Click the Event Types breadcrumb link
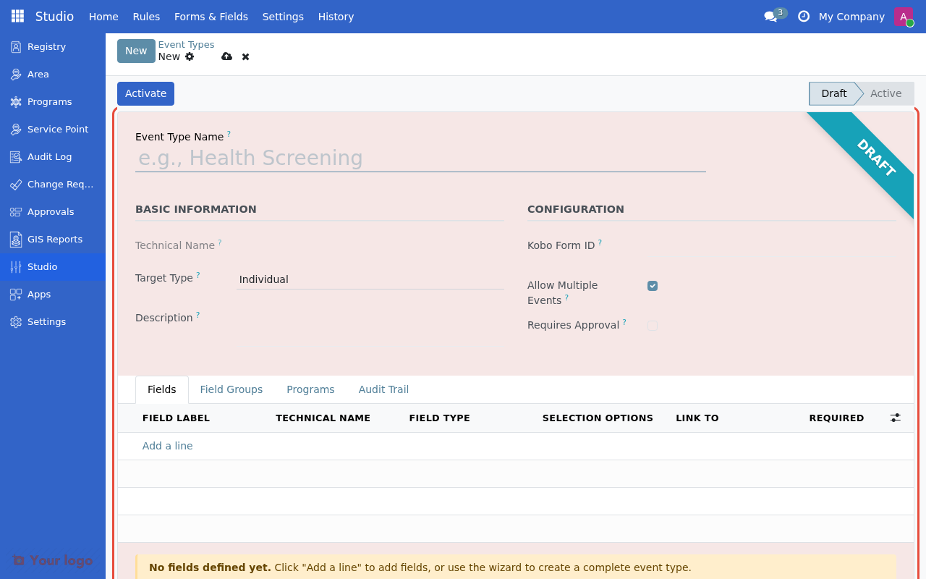The width and height of the screenshot is (926, 579). (x=186, y=44)
